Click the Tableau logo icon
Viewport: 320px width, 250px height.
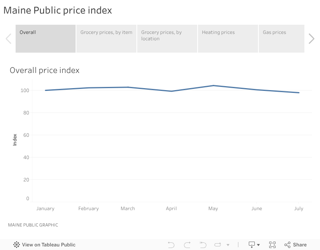pyautogui.click(x=17, y=245)
